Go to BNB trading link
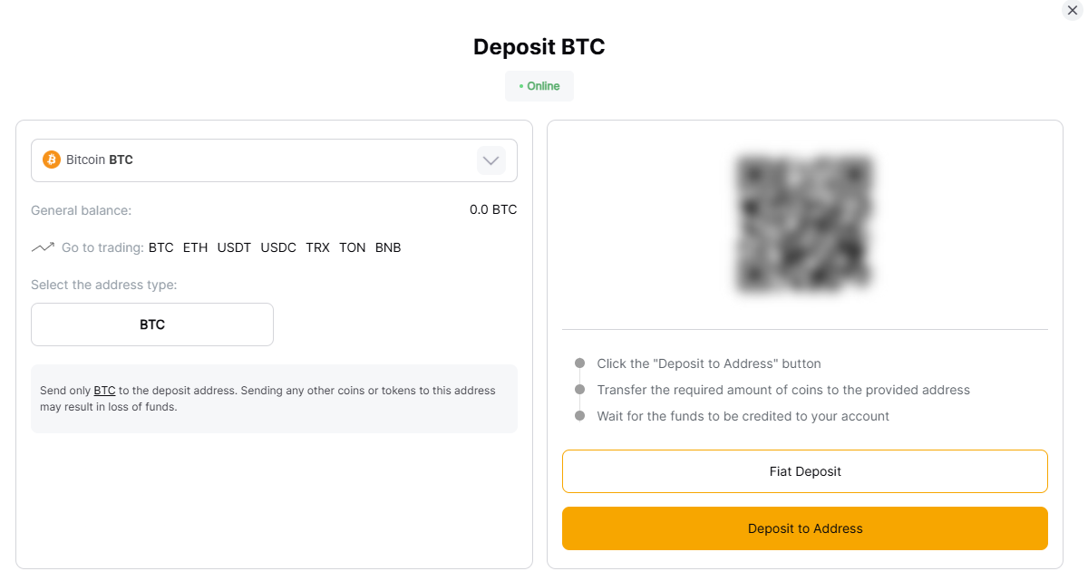Screen dimensions: 1088x581 pos(388,247)
